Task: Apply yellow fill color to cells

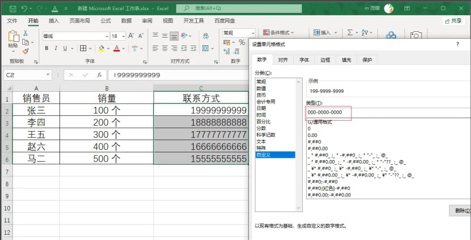Action: tap(101, 48)
